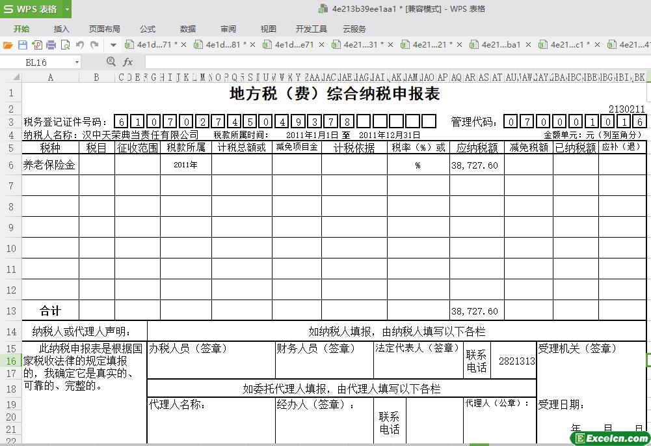
Task: Click the Export to PDF icon
Action: (x=36, y=45)
